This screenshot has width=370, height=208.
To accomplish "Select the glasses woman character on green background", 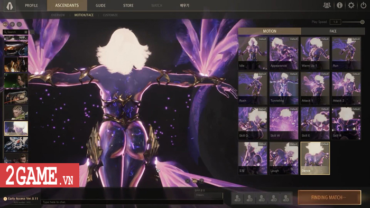I will point(16,80).
